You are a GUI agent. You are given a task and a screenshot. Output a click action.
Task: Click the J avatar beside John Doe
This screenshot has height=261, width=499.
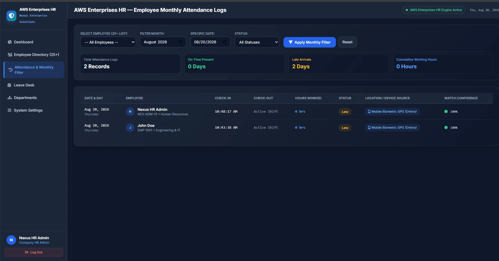(130, 128)
